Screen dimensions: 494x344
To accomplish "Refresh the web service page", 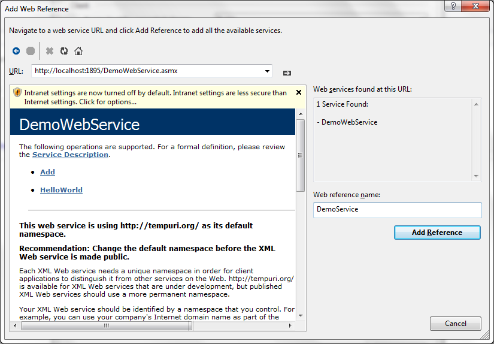I will coord(64,51).
